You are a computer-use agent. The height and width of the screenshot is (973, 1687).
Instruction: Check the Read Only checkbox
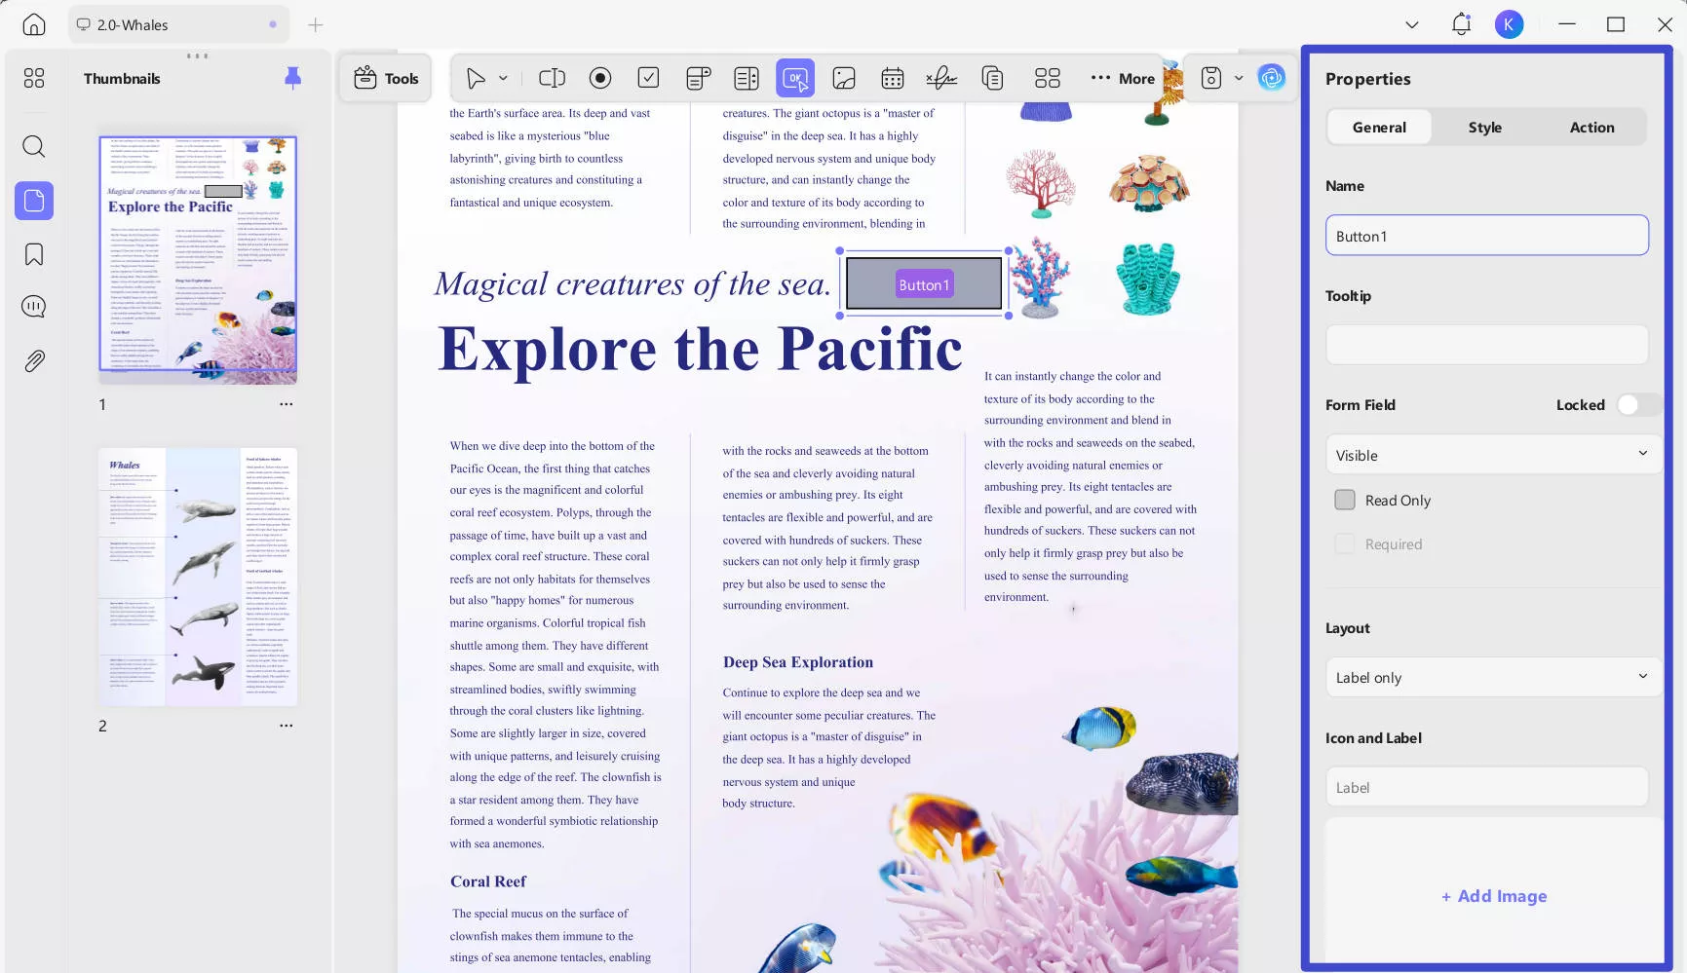[1345, 500]
